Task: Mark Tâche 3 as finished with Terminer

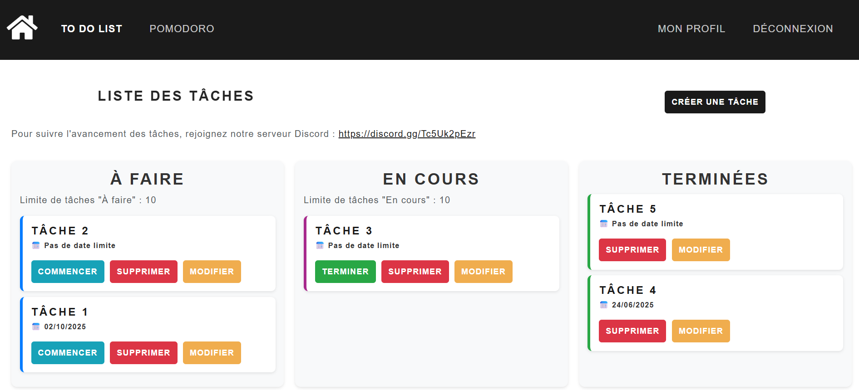Action: (345, 272)
